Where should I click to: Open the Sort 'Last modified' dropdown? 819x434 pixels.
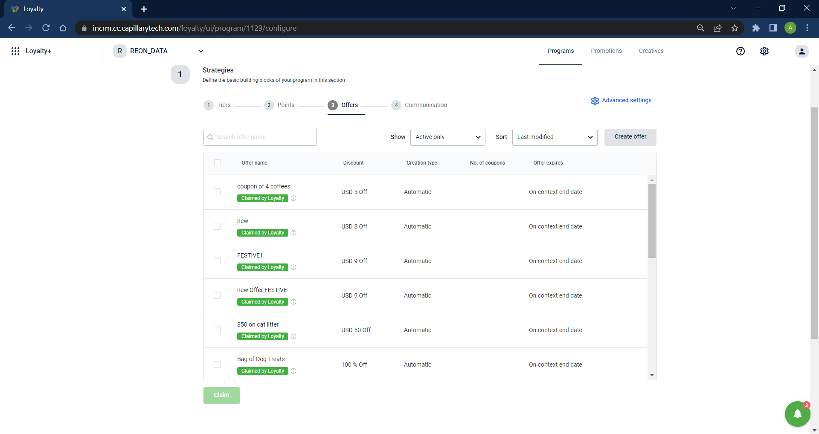(x=555, y=137)
